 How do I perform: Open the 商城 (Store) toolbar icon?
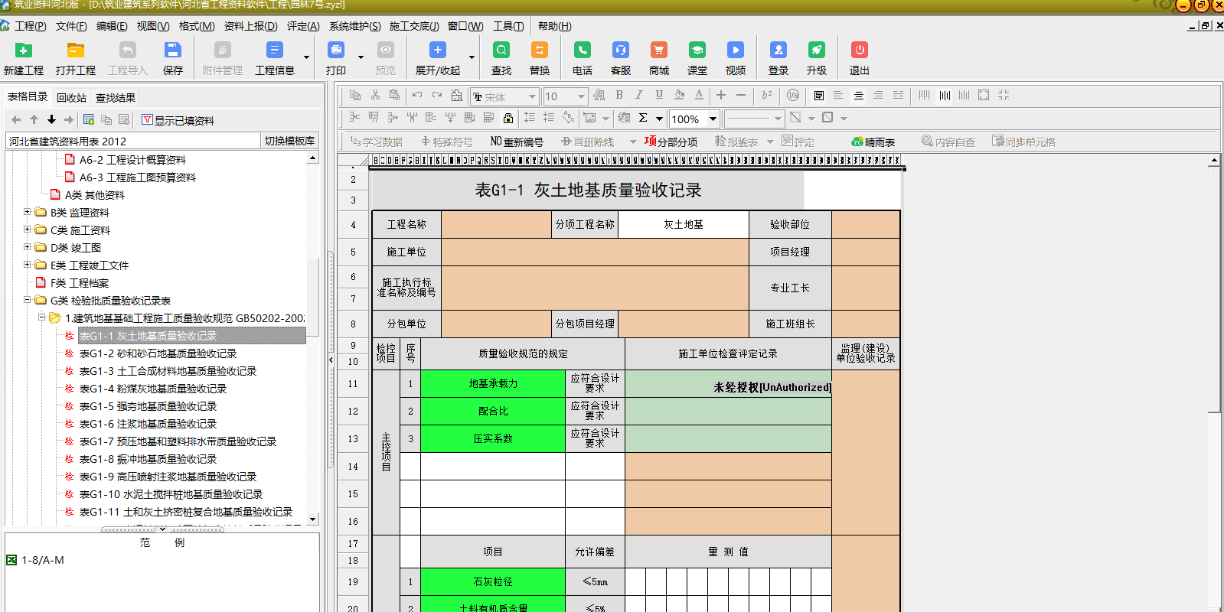(x=658, y=58)
